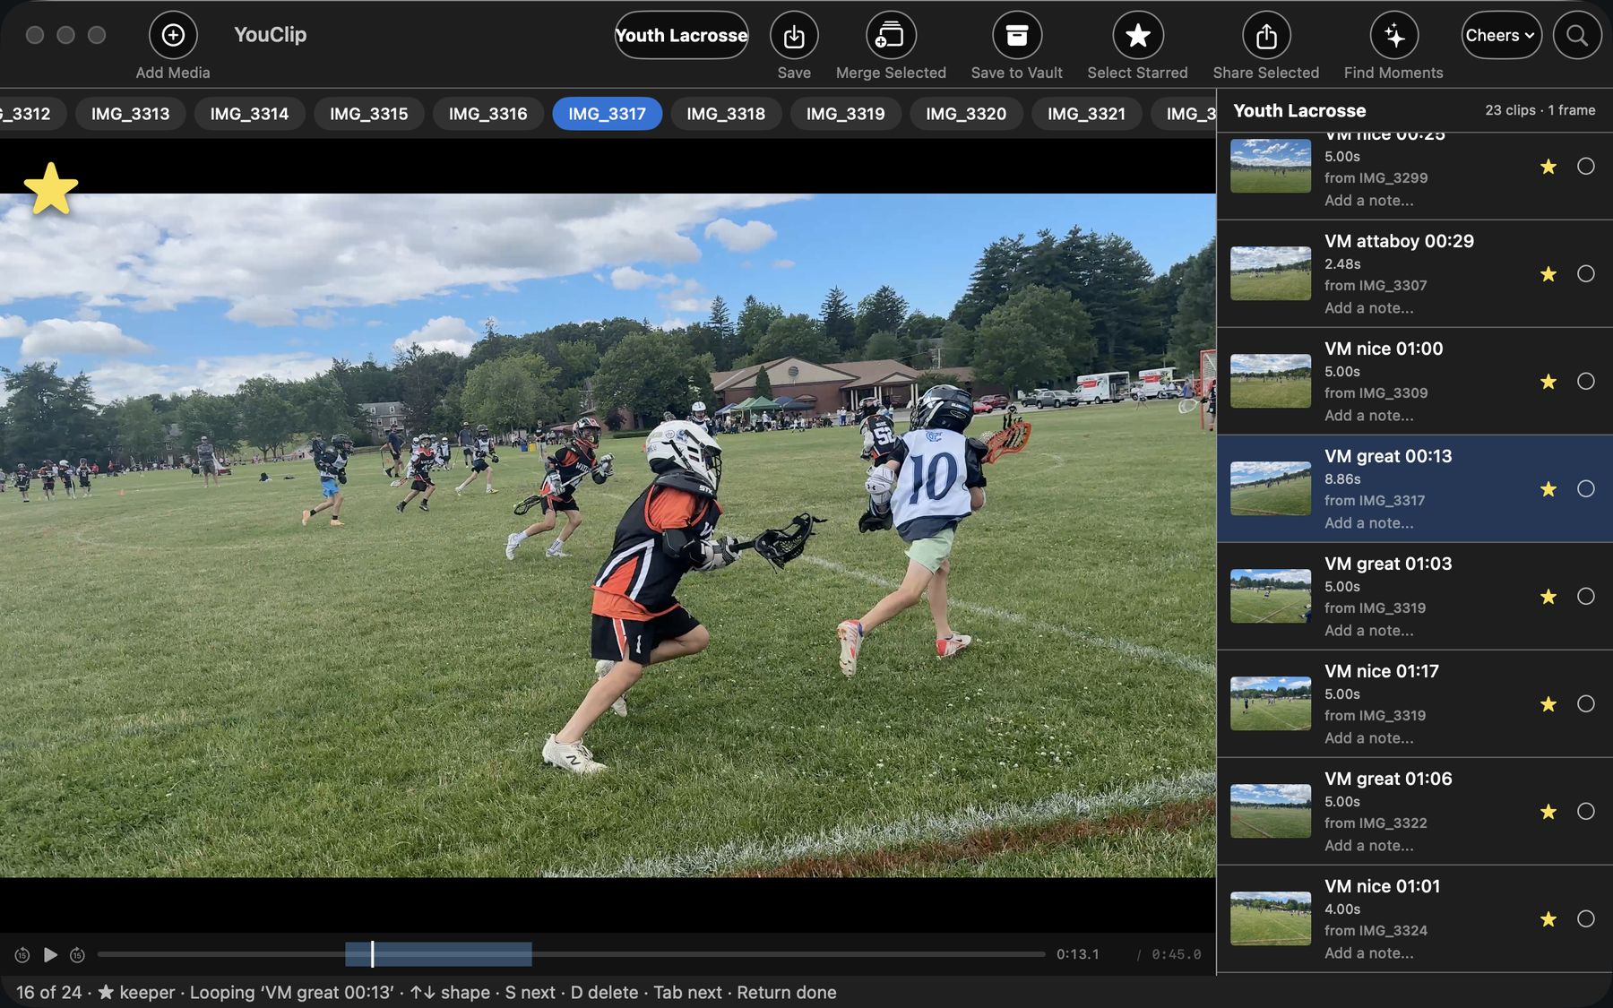Image resolution: width=1613 pixels, height=1008 pixels.
Task: Click the Save to Vault icon
Action: [x=1017, y=35]
